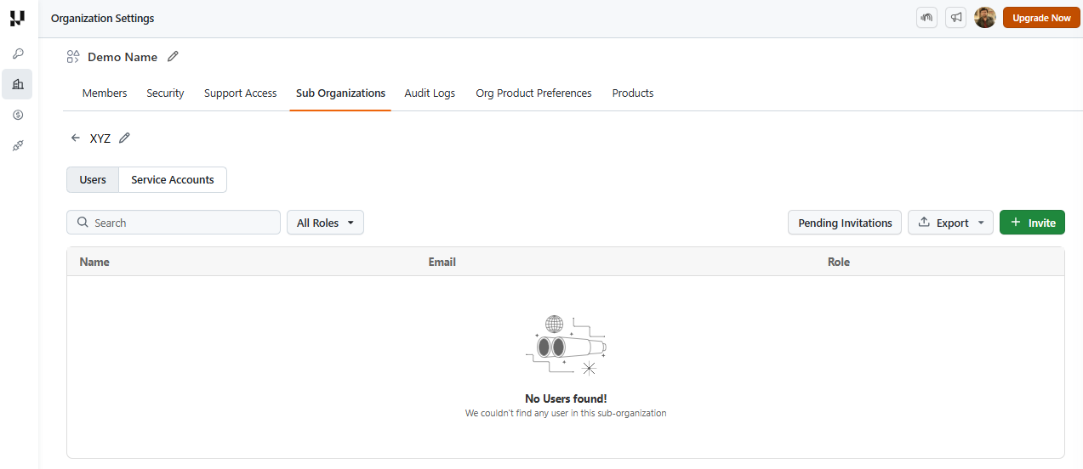
Task: Click the app logo in sidebar
Action: point(17,18)
